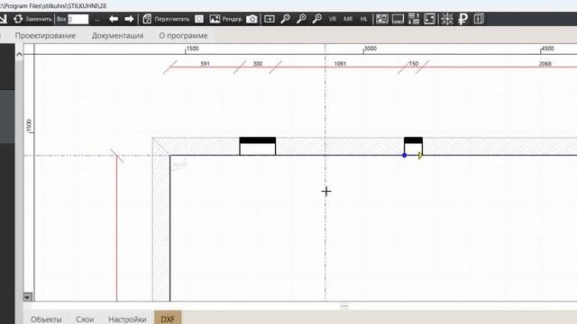Select the 150-wide opening in wall
Screen dimensions: 577x324
(413, 146)
